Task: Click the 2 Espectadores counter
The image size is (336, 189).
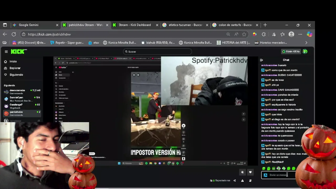Action: (220, 181)
